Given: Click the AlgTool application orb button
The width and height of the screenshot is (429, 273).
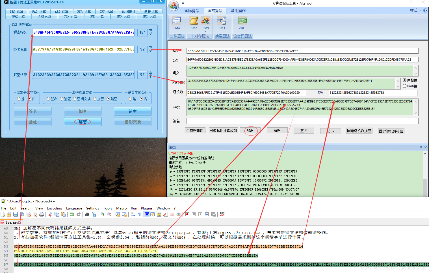Looking at the screenshot, I should [x=174, y=5].
